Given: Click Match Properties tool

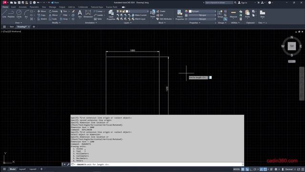Looking at the screenshot, I should (x=180, y=15).
